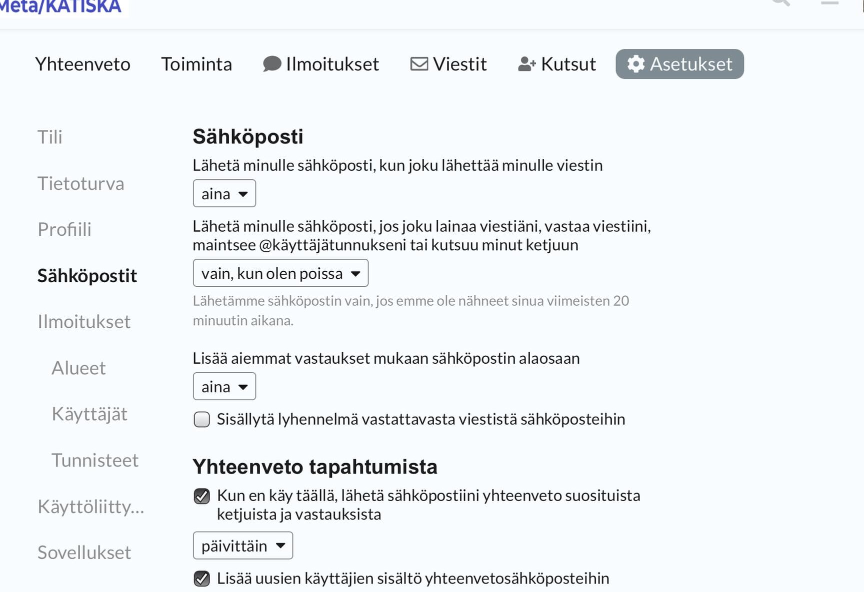
Task: Open the hamburger menu icon
Action: (829, 2)
